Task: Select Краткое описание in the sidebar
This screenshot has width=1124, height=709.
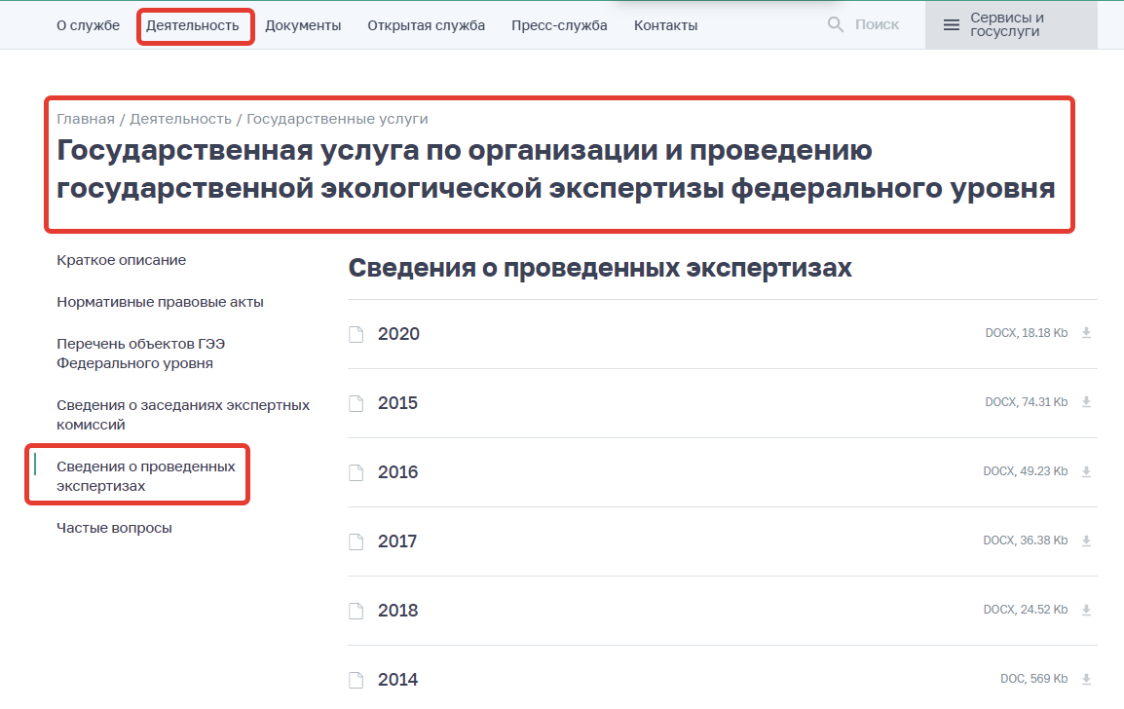Action: click(x=122, y=260)
